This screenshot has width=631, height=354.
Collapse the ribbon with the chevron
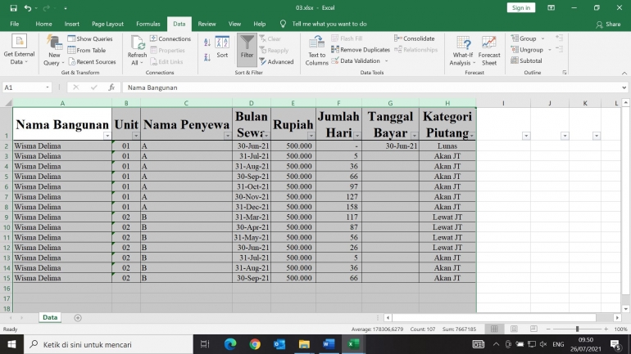(x=624, y=73)
